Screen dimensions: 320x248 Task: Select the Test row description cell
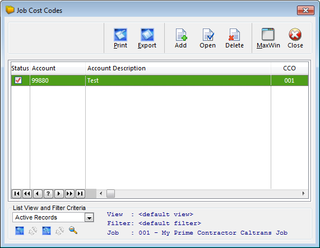coord(178,80)
